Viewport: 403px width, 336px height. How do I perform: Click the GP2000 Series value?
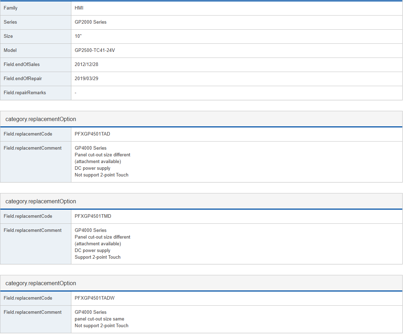point(90,22)
